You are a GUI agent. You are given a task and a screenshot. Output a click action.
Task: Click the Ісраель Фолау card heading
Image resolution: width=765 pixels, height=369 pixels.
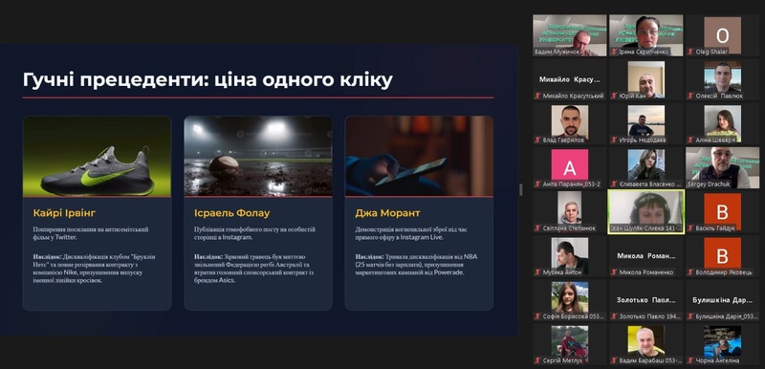231,213
